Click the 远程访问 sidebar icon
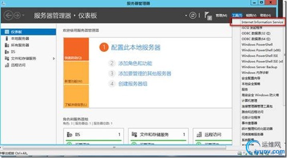The width and height of the screenshot is (287, 158). [7, 65]
